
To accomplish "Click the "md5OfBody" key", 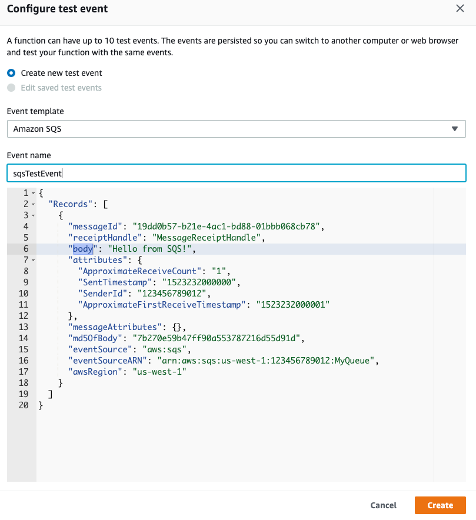I will click(x=95, y=338).
